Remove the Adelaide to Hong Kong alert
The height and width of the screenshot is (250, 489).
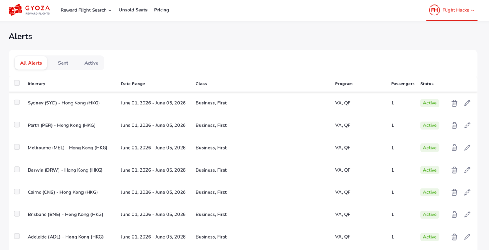tap(454, 237)
